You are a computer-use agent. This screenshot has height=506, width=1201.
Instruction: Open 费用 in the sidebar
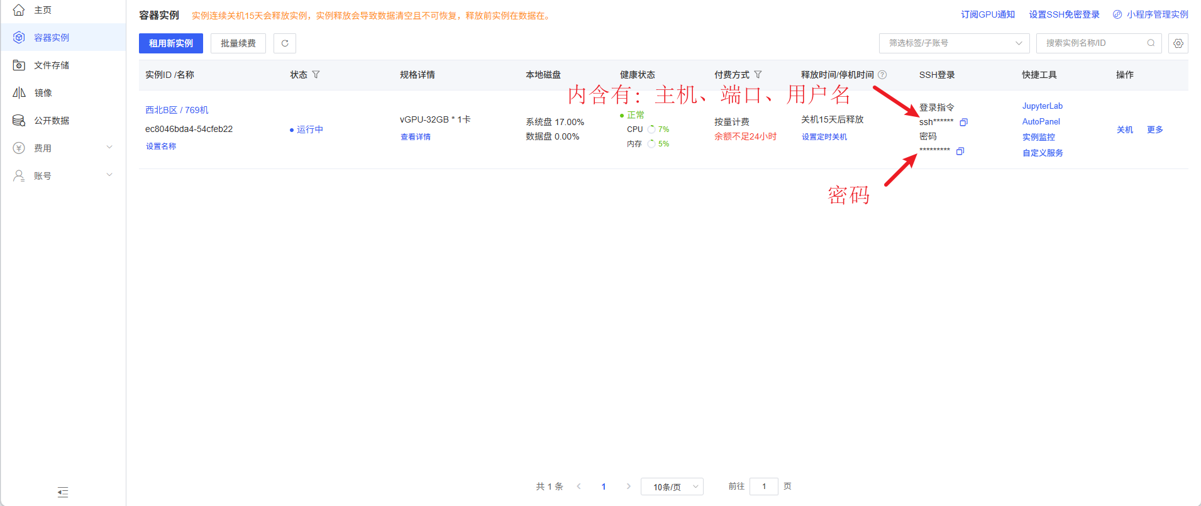coord(63,148)
